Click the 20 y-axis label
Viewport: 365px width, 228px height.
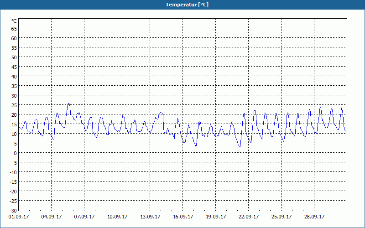click(x=14, y=115)
